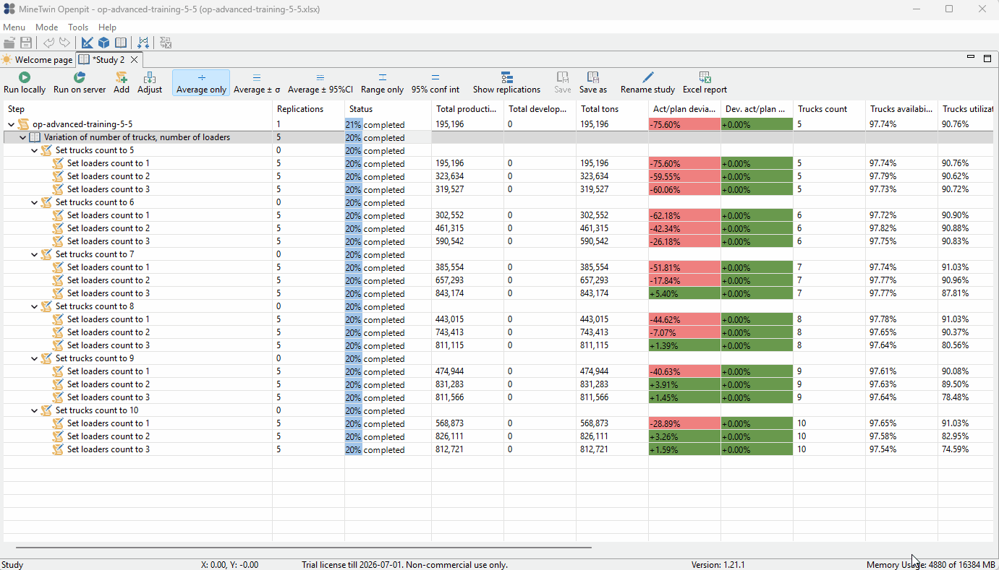The height and width of the screenshot is (570, 999).
Task: Click the grayed Excel sigma export icon
Action: [166, 43]
